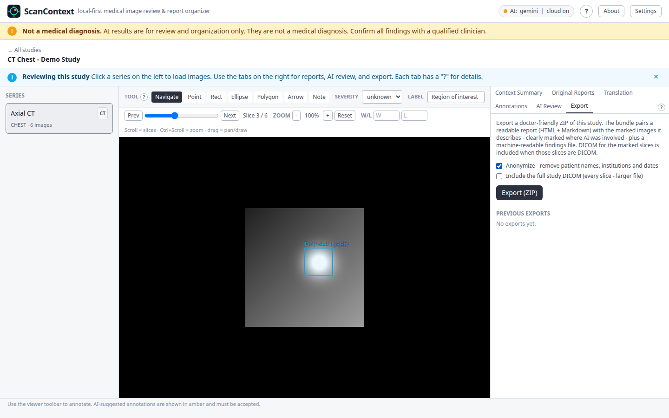Activate the Polygon tool

tap(268, 97)
